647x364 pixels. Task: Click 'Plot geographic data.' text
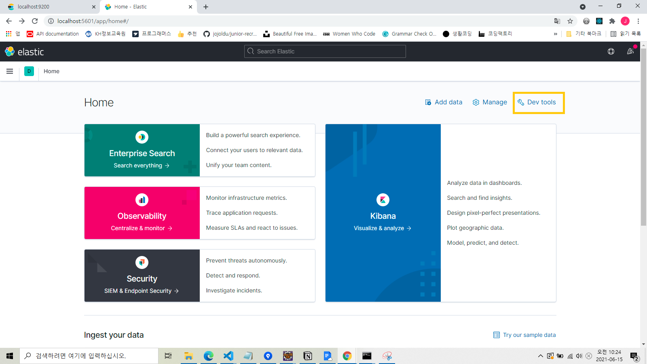(475, 228)
